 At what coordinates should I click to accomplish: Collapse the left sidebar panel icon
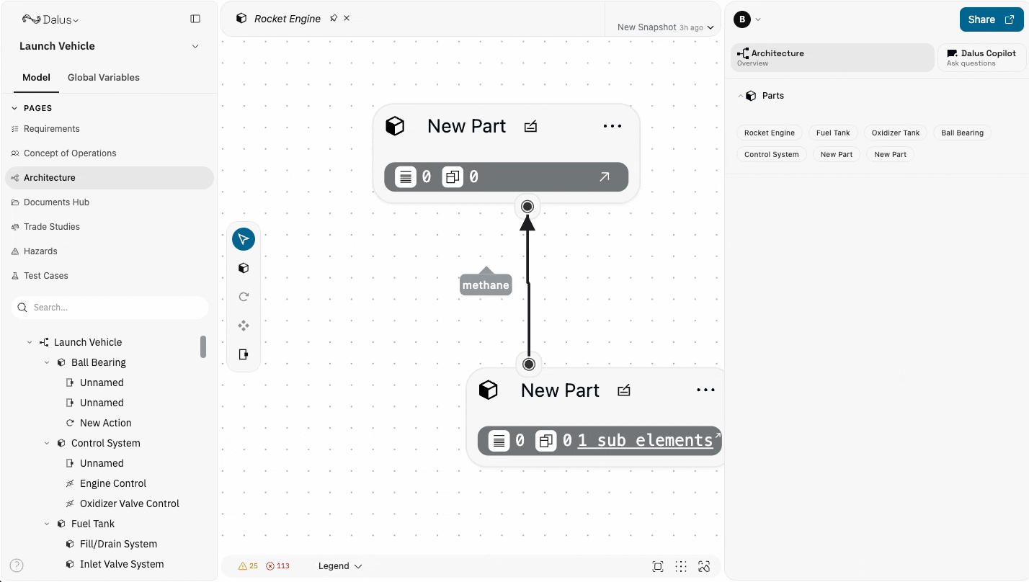pos(195,19)
